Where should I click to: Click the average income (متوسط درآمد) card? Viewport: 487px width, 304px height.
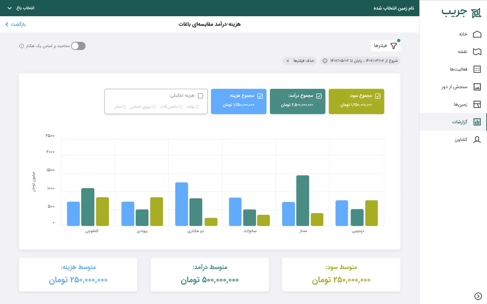coord(210,275)
